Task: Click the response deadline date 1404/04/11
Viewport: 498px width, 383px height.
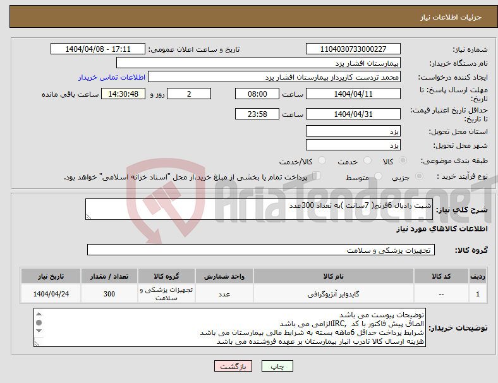Action: click(353, 94)
